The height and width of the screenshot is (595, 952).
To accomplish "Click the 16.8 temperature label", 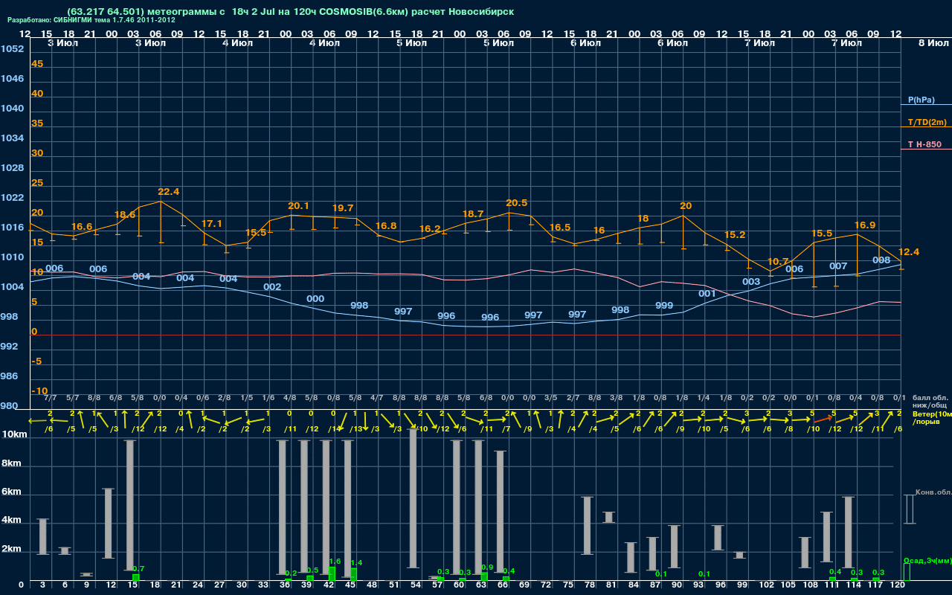I will tap(386, 225).
